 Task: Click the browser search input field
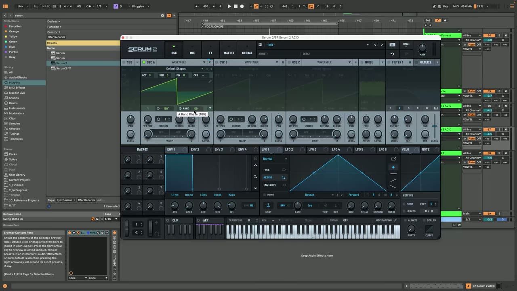[87, 15]
